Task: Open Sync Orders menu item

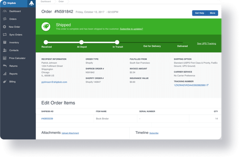Action: (x=16, y=35)
